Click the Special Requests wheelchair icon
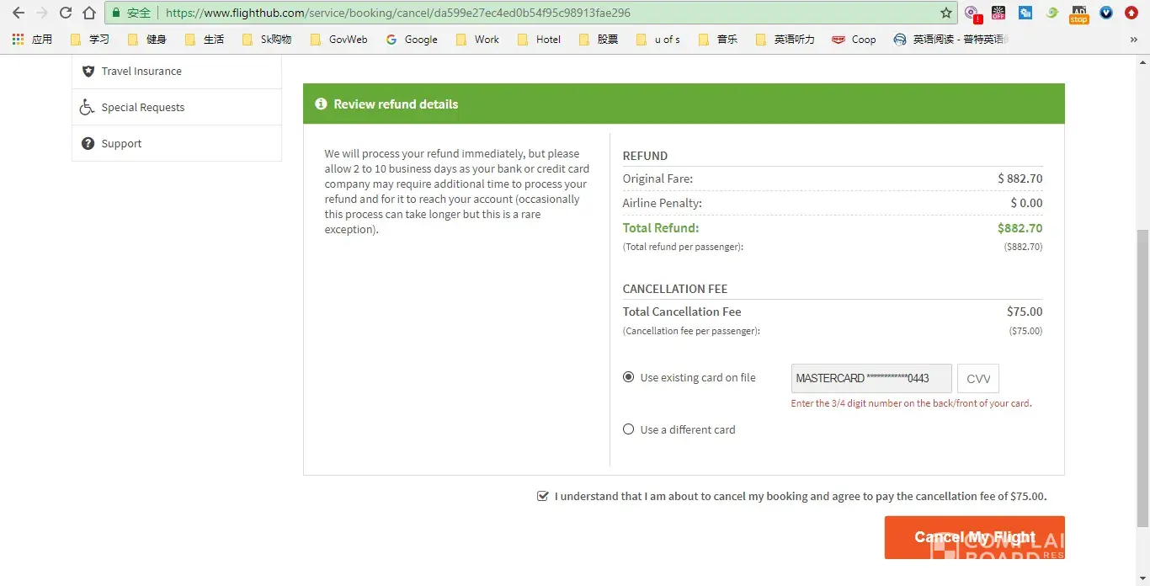 (x=88, y=107)
